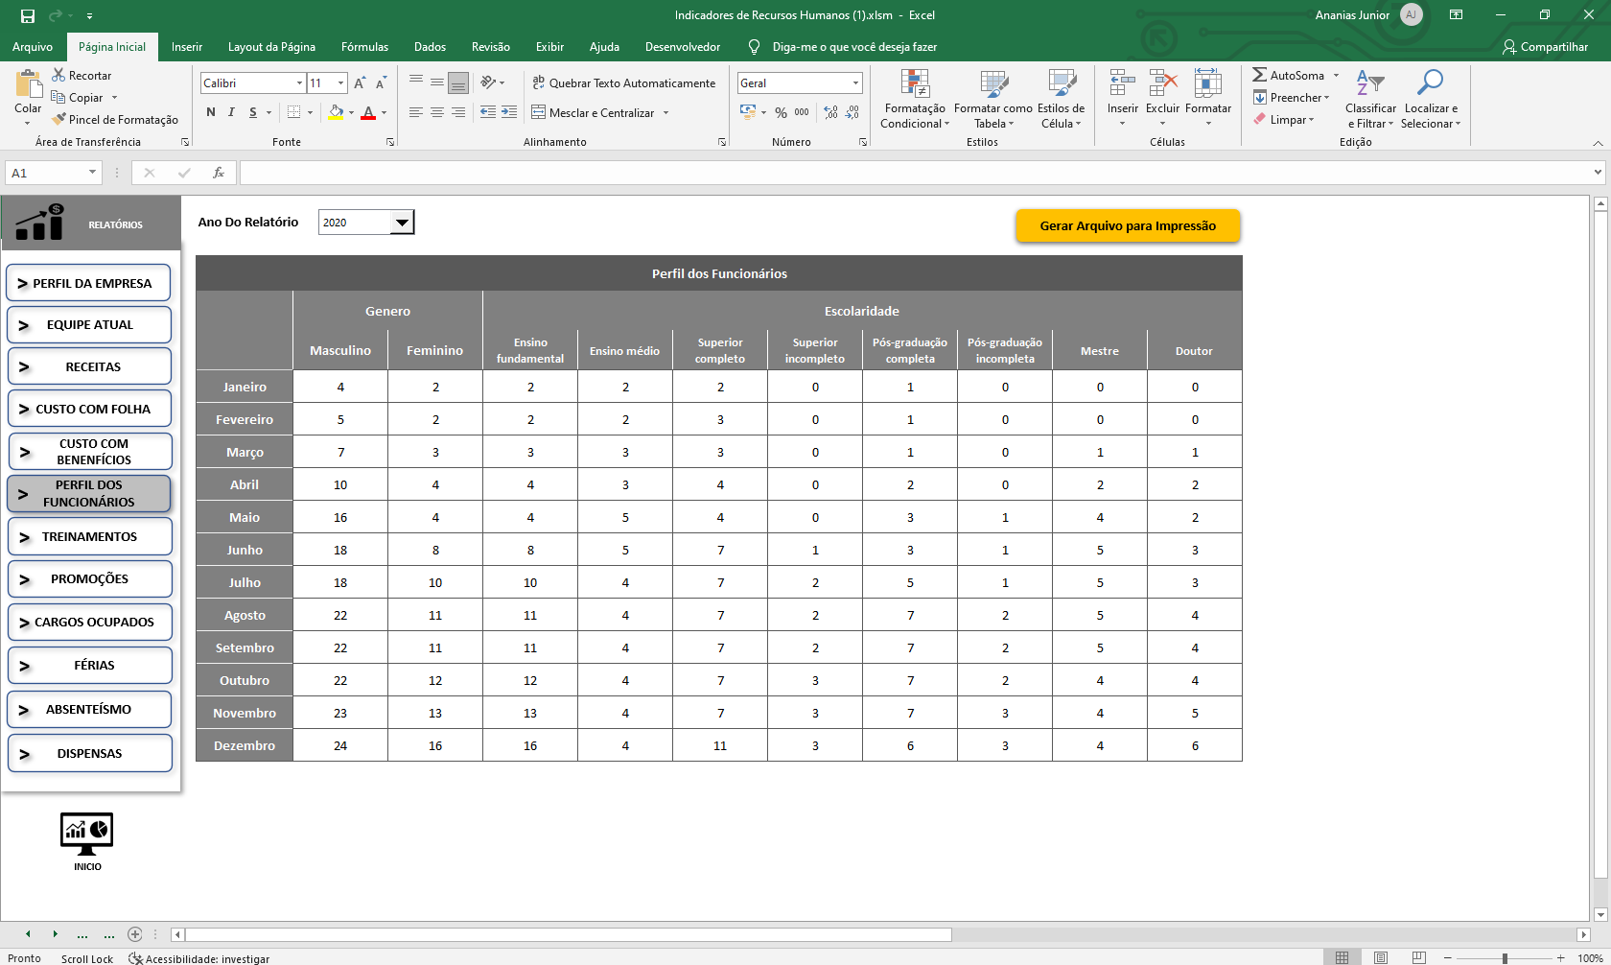Open the Arquivo menu
Image resolution: width=1611 pixels, height=965 pixels.
click(x=33, y=47)
